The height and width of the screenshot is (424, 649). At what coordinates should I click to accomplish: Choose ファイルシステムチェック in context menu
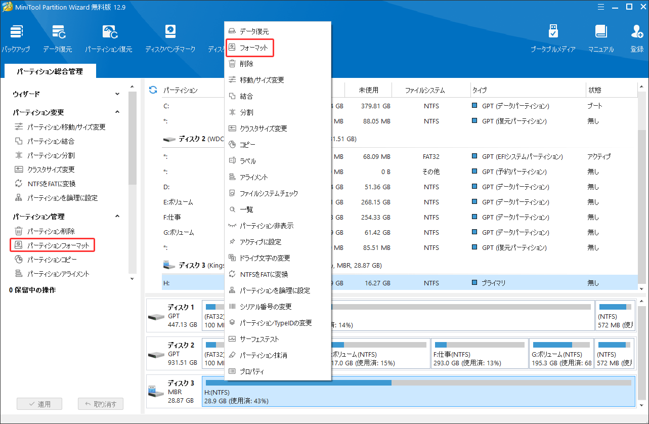[278, 193]
